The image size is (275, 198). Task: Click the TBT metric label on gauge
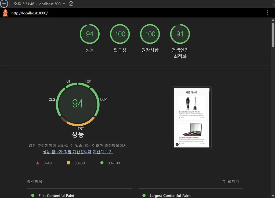[81, 129]
